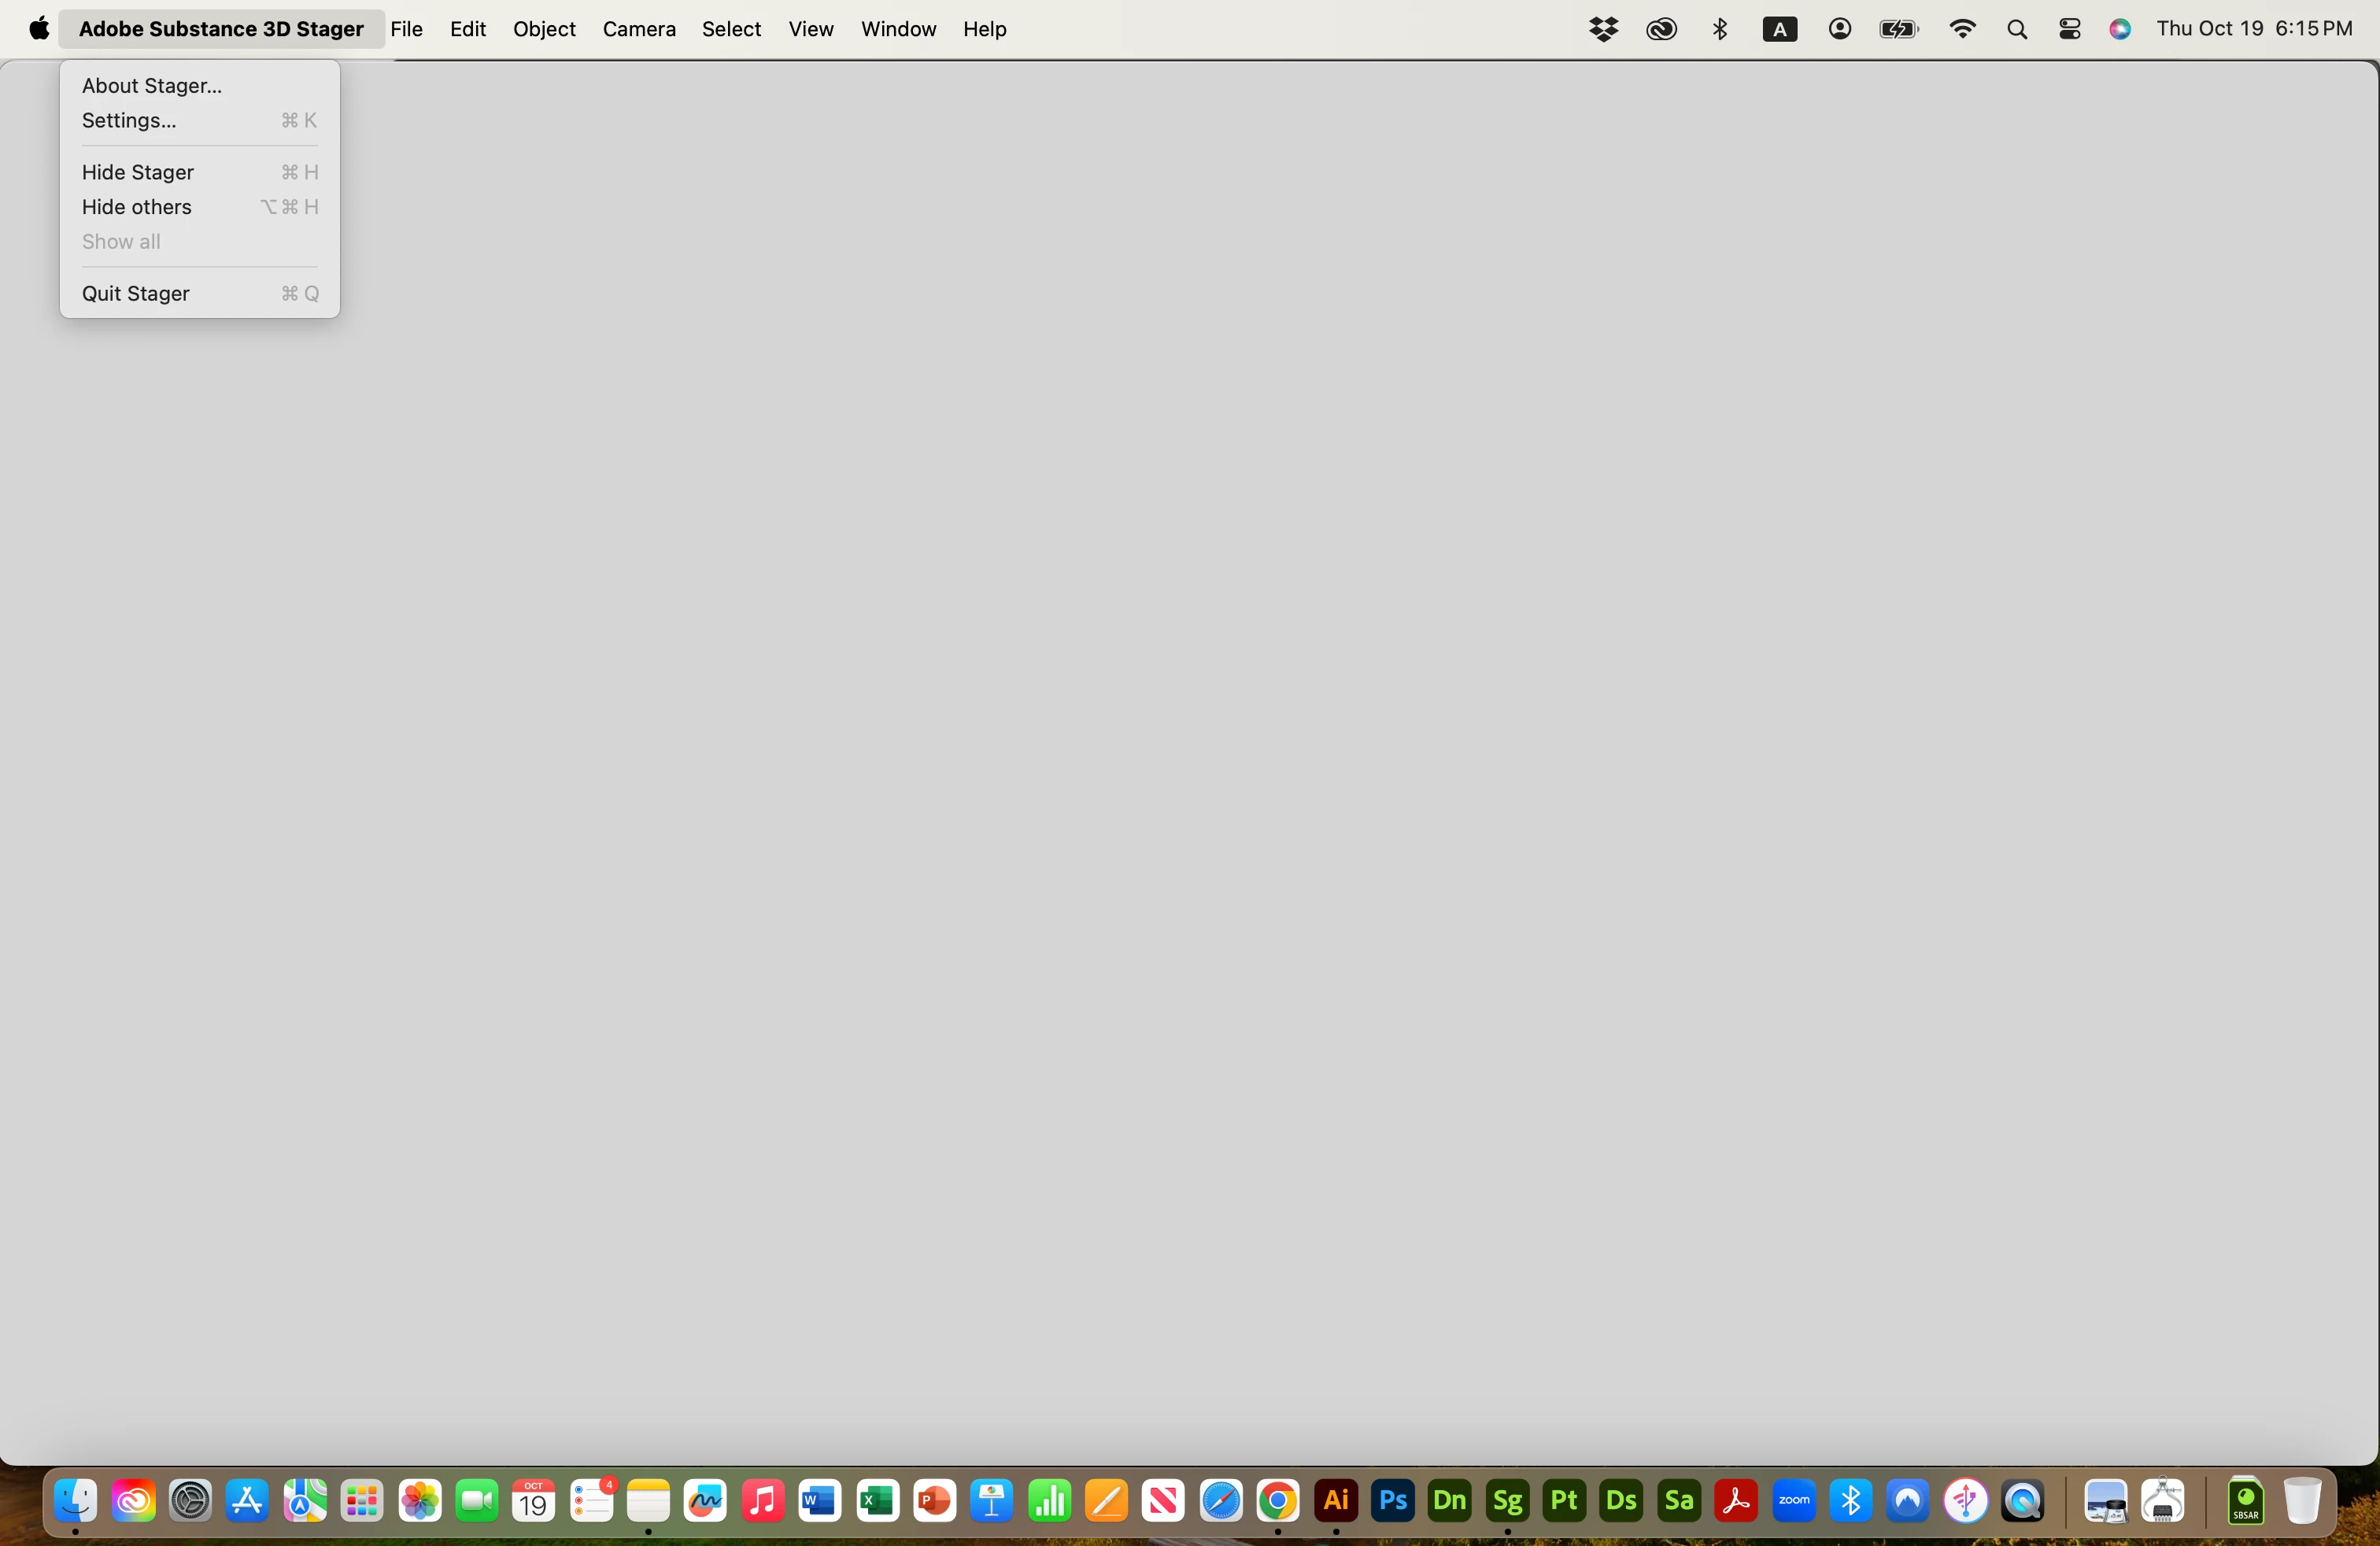Open Adobe Dimension from the dock
Screen dimensions: 2380x1546
tap(1450, 1501)
